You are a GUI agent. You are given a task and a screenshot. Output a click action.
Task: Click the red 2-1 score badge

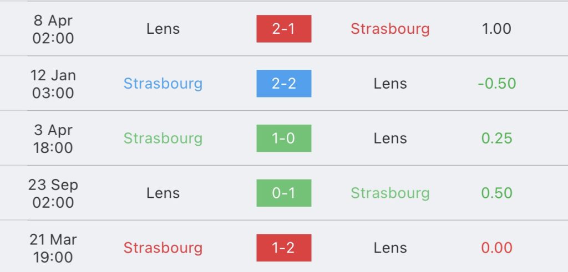(x=283, y=29)
